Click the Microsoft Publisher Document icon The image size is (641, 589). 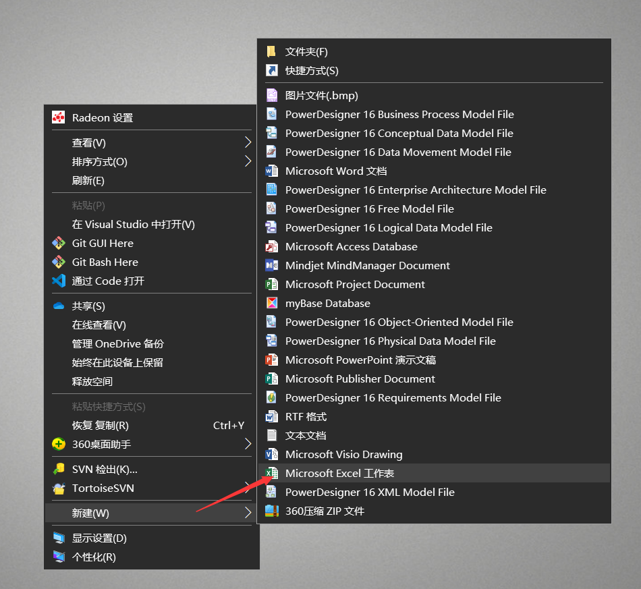[271, 378]
